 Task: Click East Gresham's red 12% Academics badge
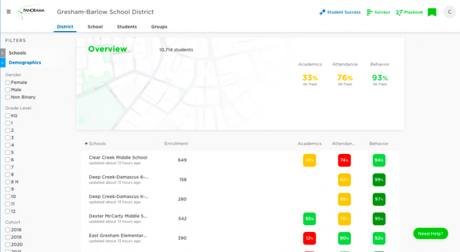309,238
